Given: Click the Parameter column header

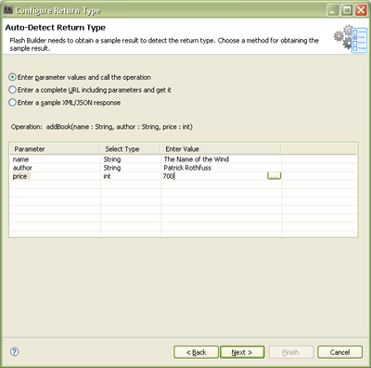Looking at the screenshot, I should (x=55, y=149).
